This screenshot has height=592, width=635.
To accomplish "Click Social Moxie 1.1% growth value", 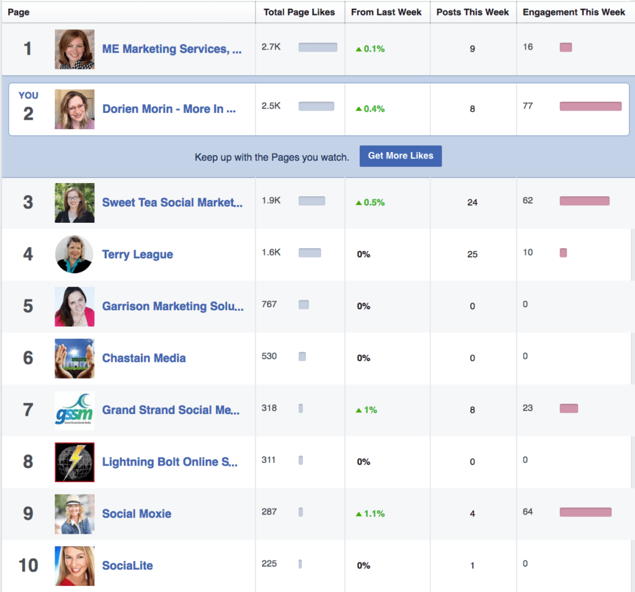I will 370,514.
